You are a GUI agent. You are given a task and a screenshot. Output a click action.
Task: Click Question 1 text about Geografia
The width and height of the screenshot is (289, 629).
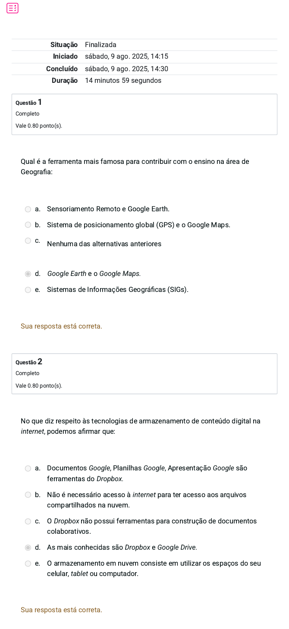135,167
